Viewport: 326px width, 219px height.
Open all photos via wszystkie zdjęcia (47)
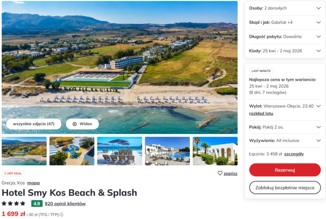click(x=34, y=124)
